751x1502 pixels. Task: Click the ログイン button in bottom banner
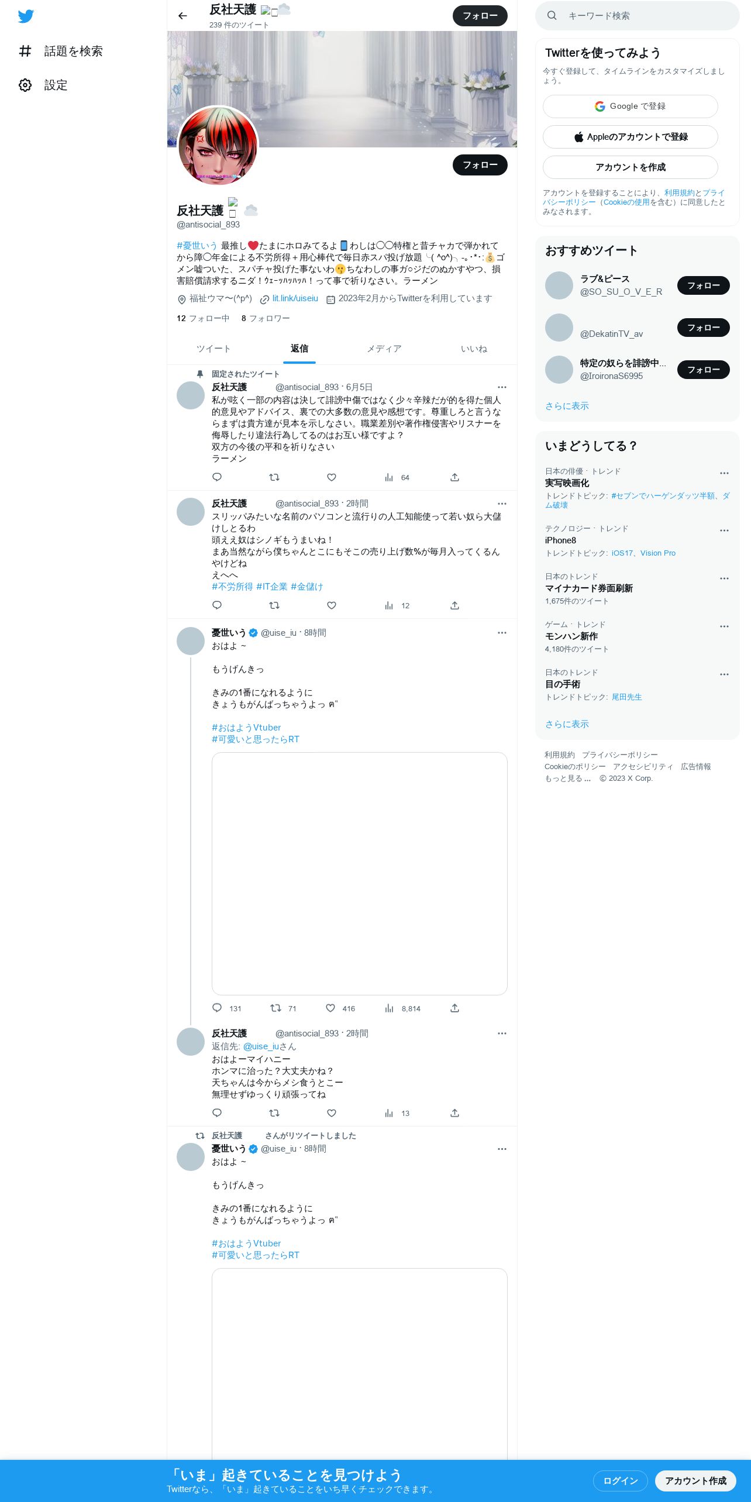(x=620, y=1480)
